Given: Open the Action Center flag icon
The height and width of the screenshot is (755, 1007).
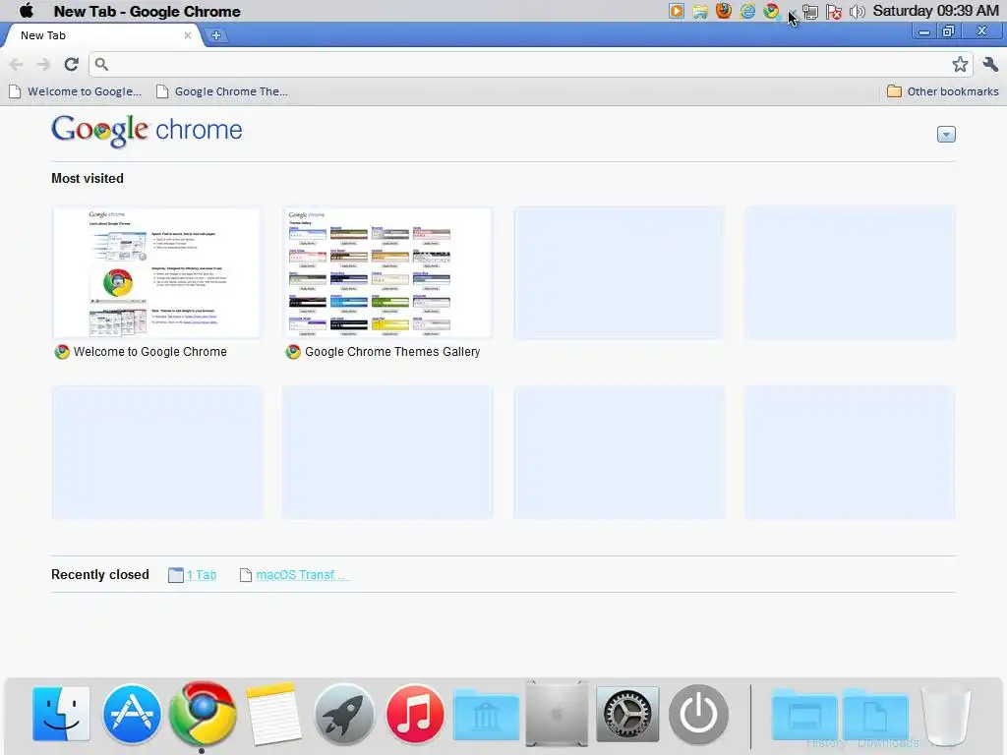Looking at the screenshot, I should tap(834, 12).
